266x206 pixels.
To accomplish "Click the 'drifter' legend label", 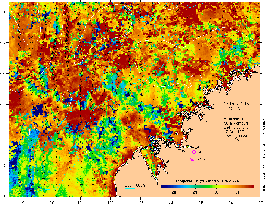I will (x=200, y=160).
